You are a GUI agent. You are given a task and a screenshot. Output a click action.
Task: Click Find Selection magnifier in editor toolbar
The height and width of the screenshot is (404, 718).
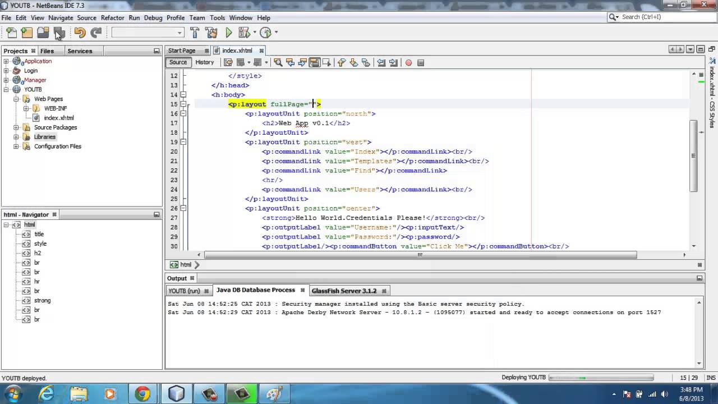coord(278,62)
